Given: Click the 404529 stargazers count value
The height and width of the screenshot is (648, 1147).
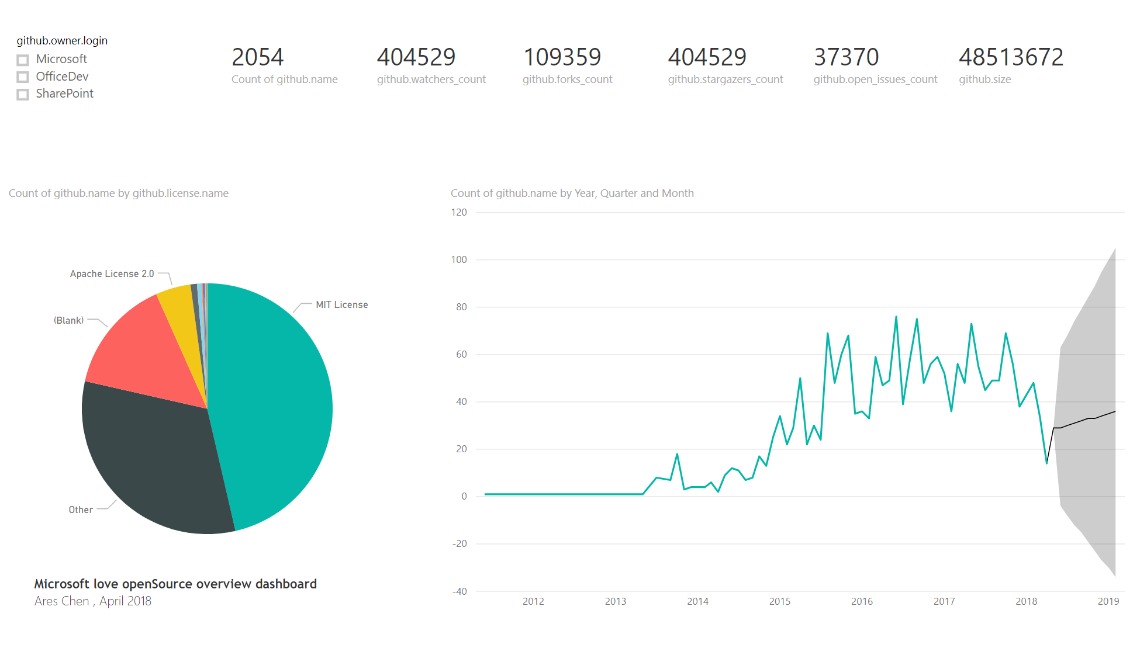Looking at the screenshot, I should 707,57.
